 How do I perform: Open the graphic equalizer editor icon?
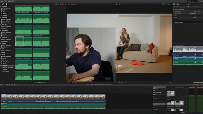199,11
